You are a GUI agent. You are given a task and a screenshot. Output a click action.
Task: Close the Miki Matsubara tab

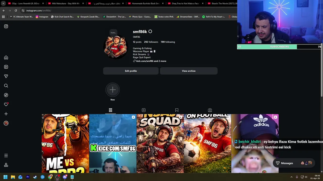83,4
